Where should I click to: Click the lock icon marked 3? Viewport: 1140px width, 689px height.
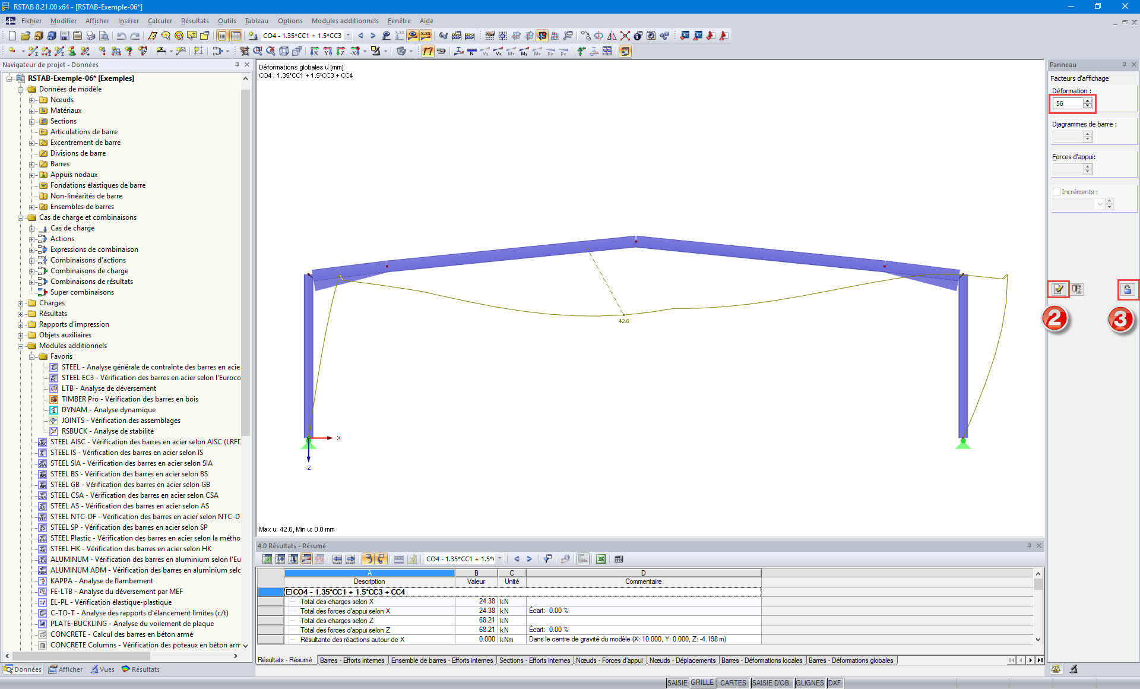point(1127,289)
